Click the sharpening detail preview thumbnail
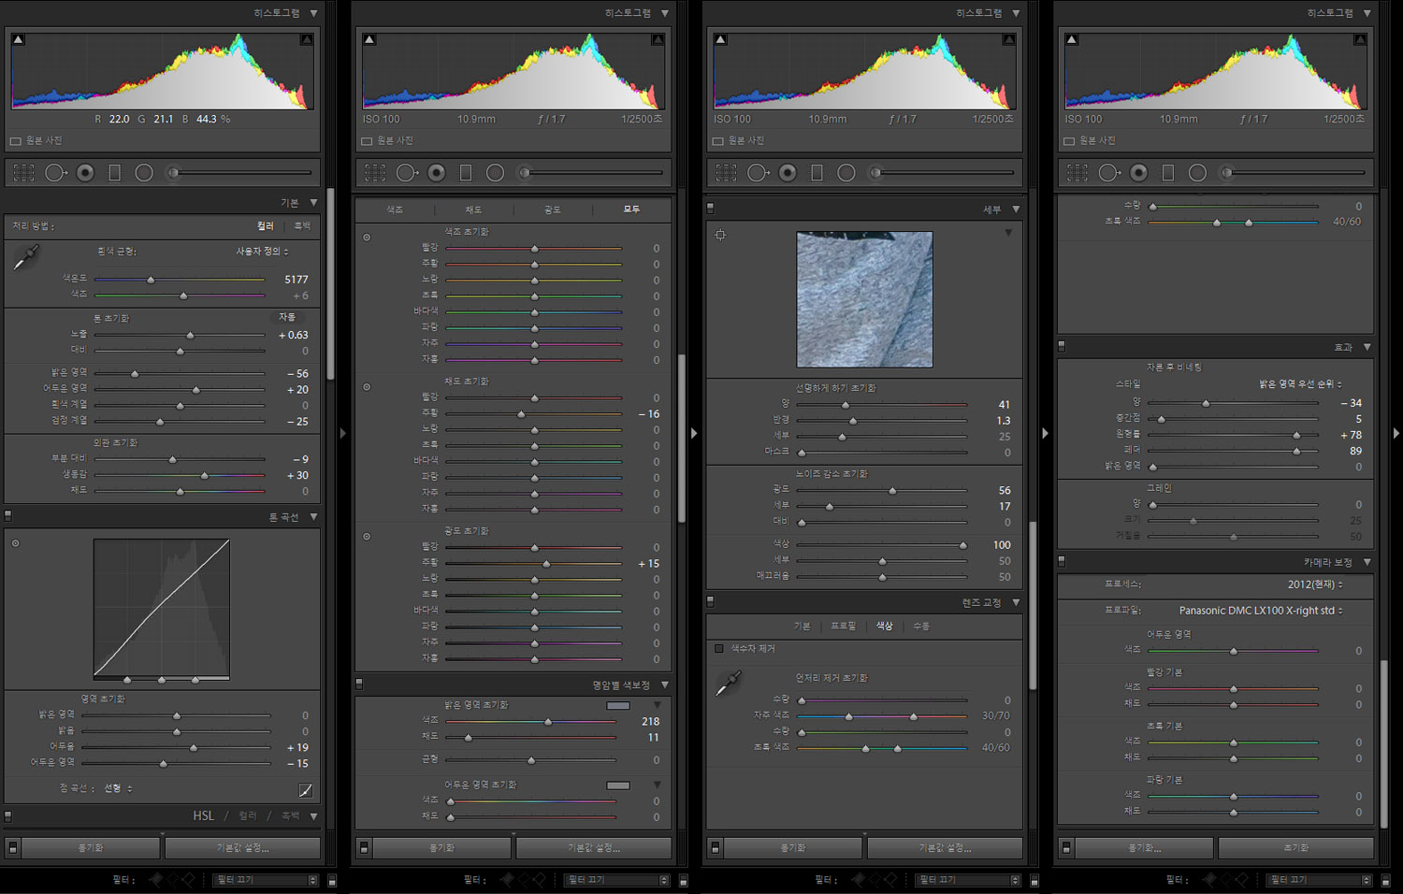The height and width of the screenshot is (894, 1403). pyautogui.click(x=864, y=299)
